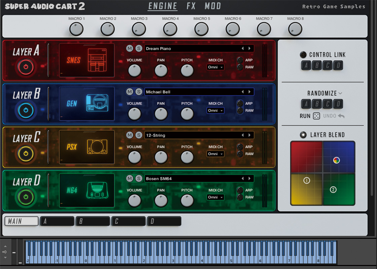Enable ARP on Layer B
377x269 pixels.
240,104
